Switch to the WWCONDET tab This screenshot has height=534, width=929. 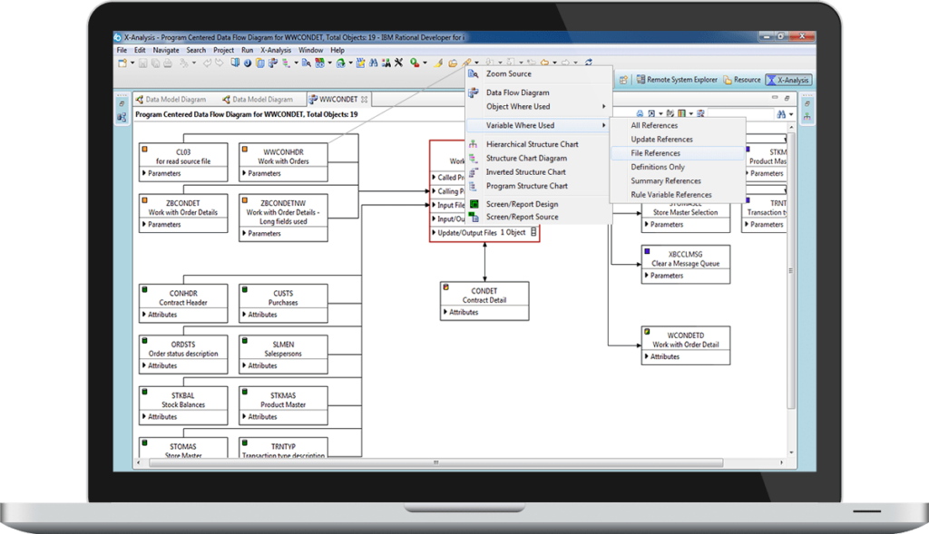[x=338, y=99]
